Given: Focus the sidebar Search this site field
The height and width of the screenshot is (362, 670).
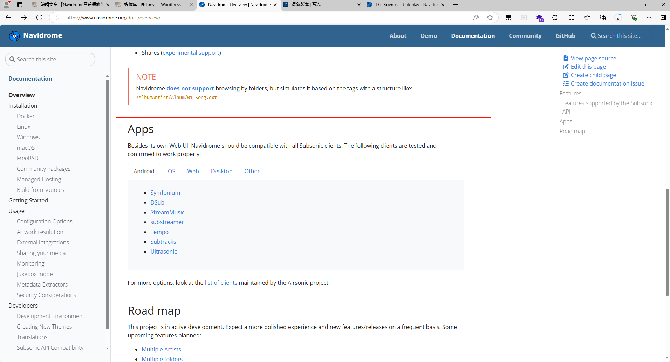Looking at the screenshot, I should [50, 59].
